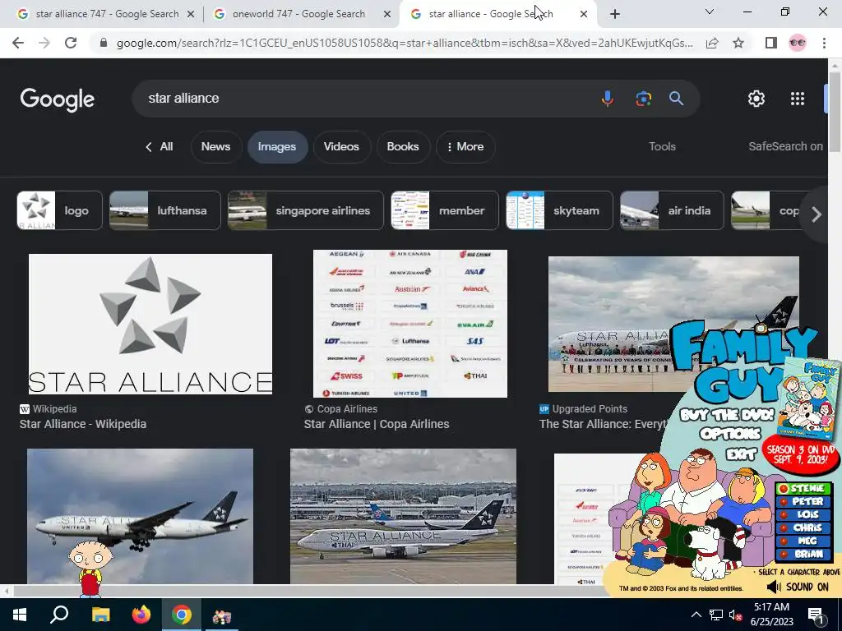
Task: Search by image with Google Lens icon
Action: click(643, 99)
